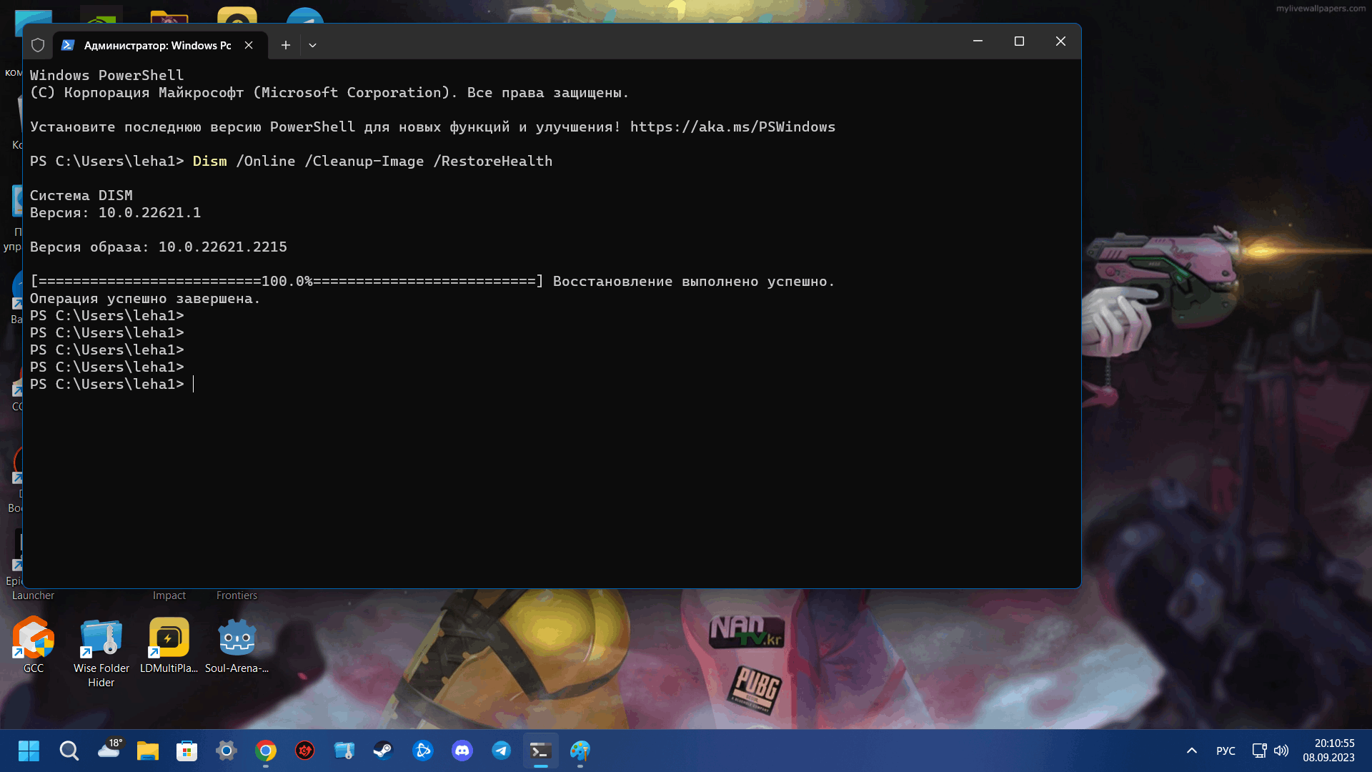Click the last PS C:\Users\leha1> prompt
This screenshot has width=1372, height=772.
106,384
